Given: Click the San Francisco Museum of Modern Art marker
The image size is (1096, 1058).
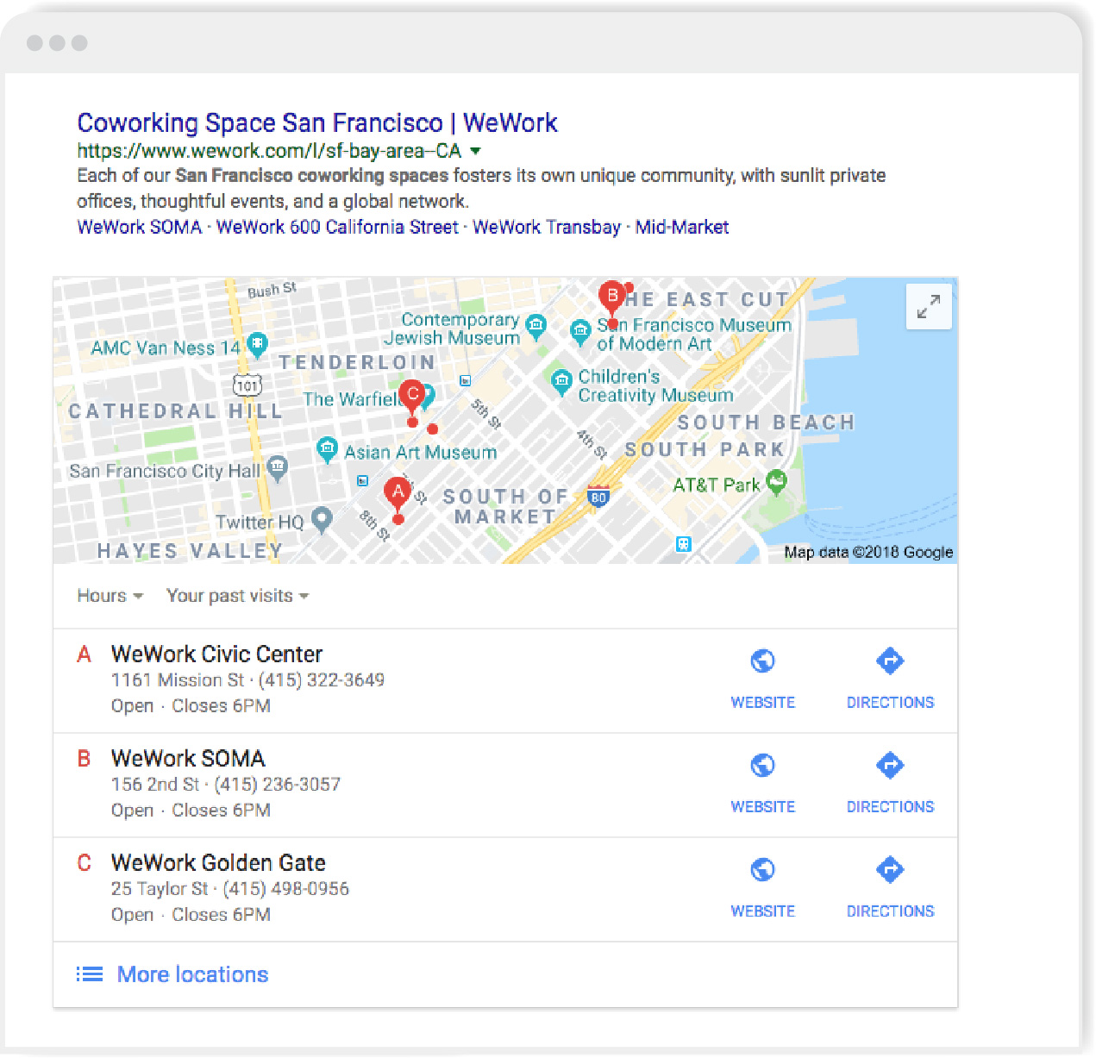Looking at the screenshot, I should (x=581, y=332).
